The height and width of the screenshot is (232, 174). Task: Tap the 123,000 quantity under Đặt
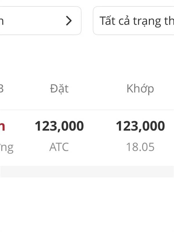point(59,126)
